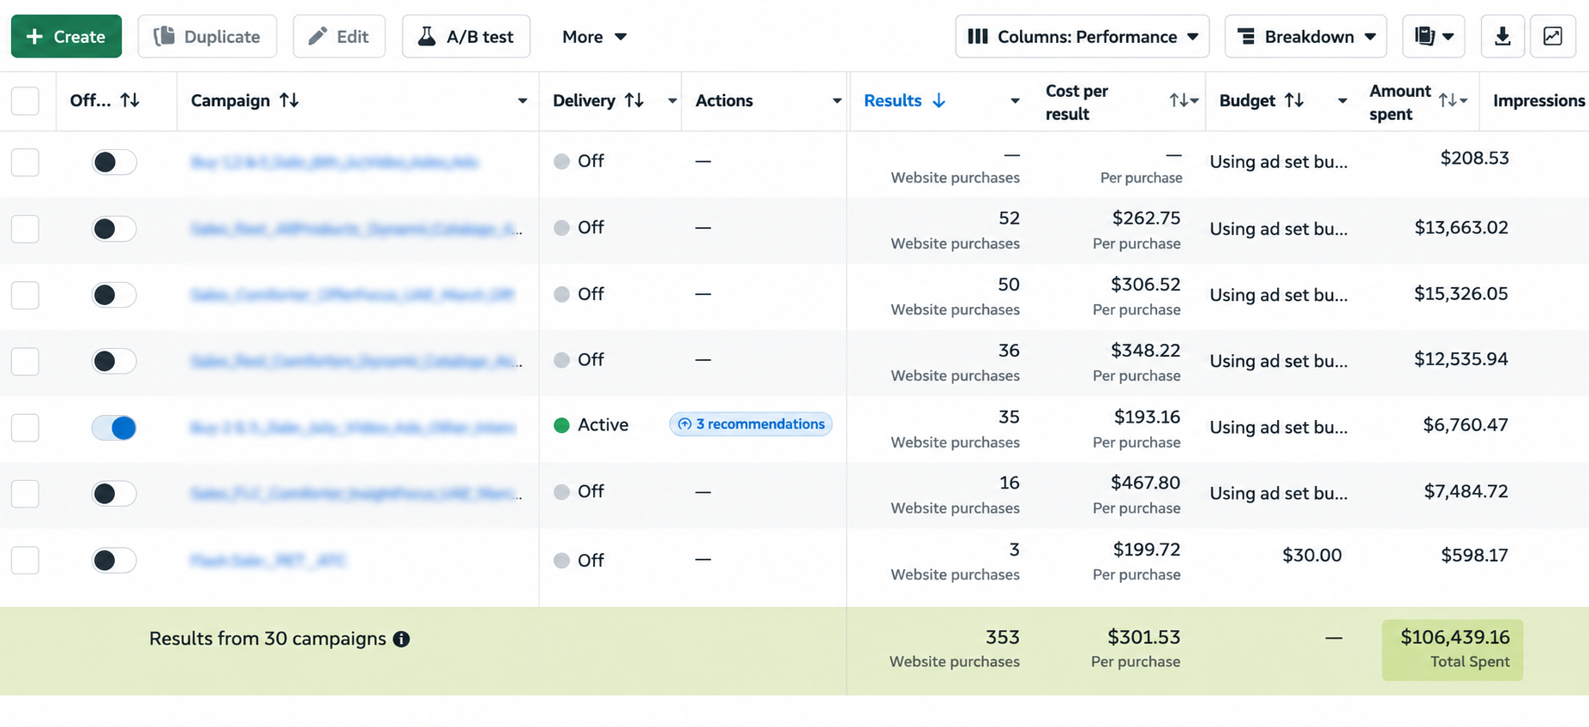1589x727 pixels.
Task: Click the Results descending sort arrow
Action: [938, 100]
